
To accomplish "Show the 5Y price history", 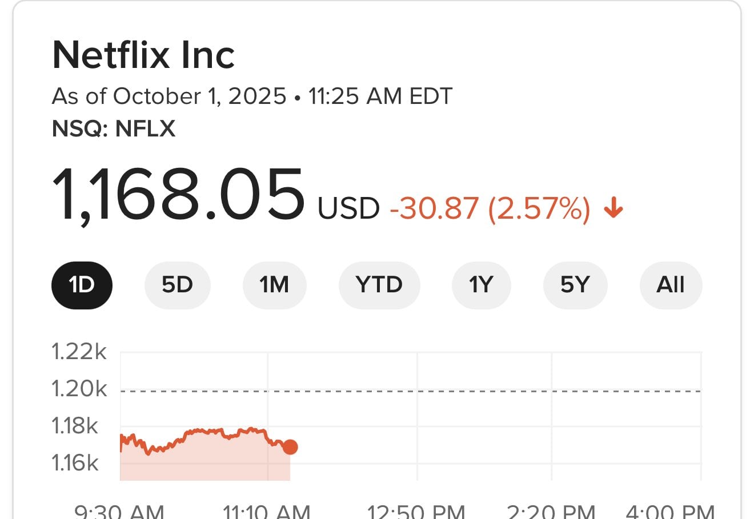I will coord(575,285).
